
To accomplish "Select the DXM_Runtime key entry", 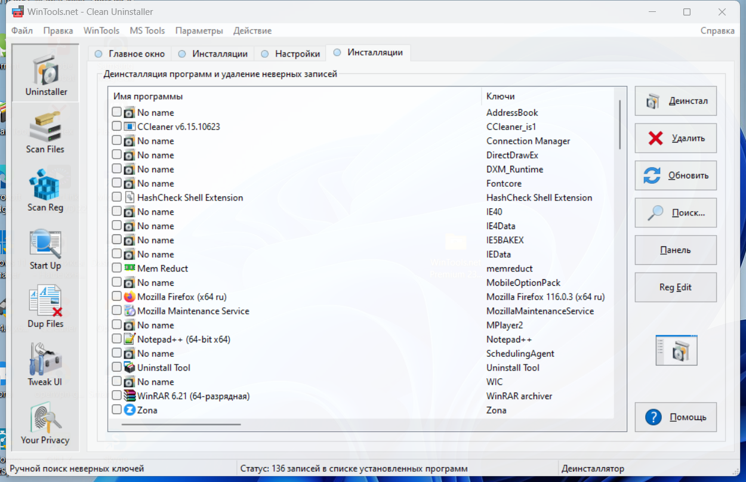I will point(514,169).
